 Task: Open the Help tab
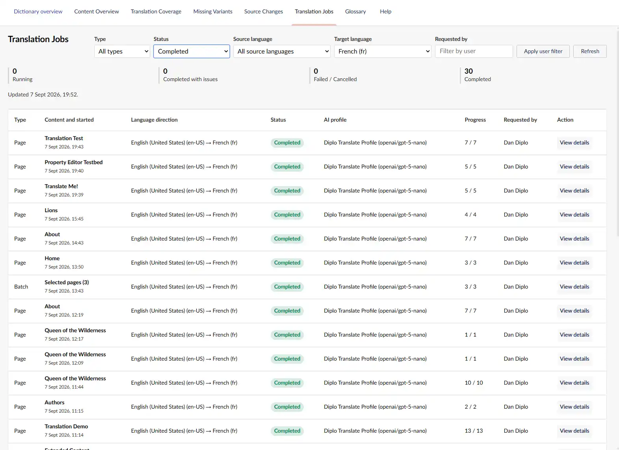(386, 11)
